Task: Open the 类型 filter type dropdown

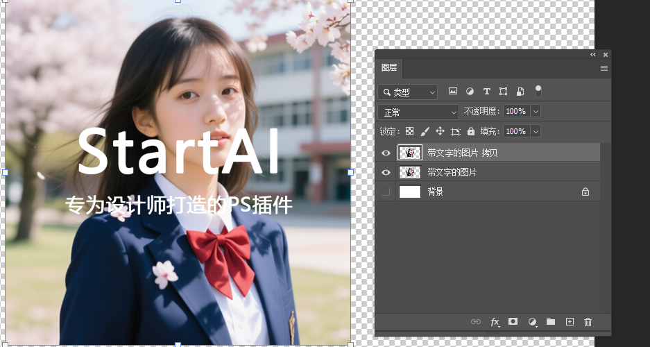Action: click(x=408, y=92)
